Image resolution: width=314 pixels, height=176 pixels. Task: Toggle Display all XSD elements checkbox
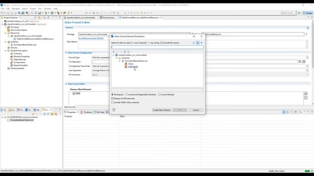click(112, 99)
